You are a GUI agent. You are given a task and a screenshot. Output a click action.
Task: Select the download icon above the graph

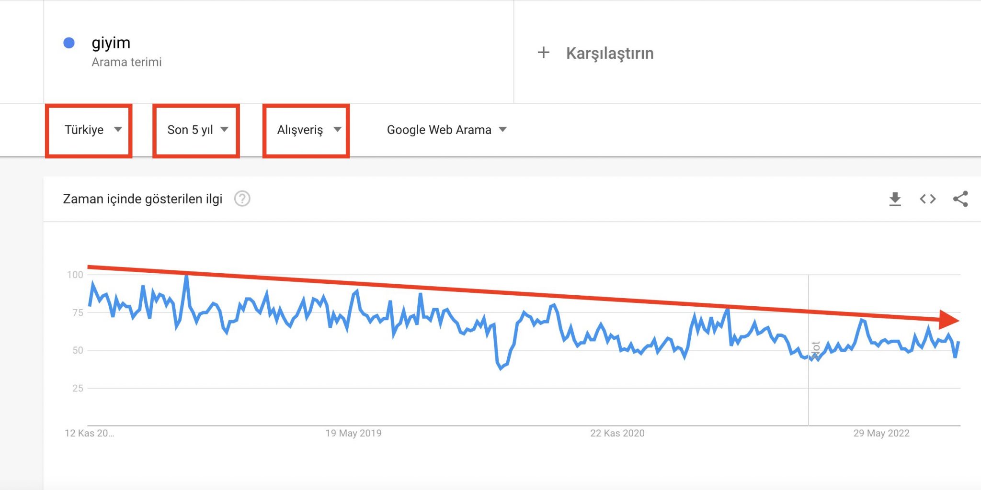[x=895, y=199]
